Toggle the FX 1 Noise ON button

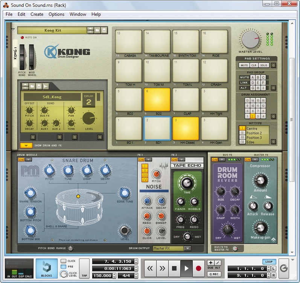point(141,160)
